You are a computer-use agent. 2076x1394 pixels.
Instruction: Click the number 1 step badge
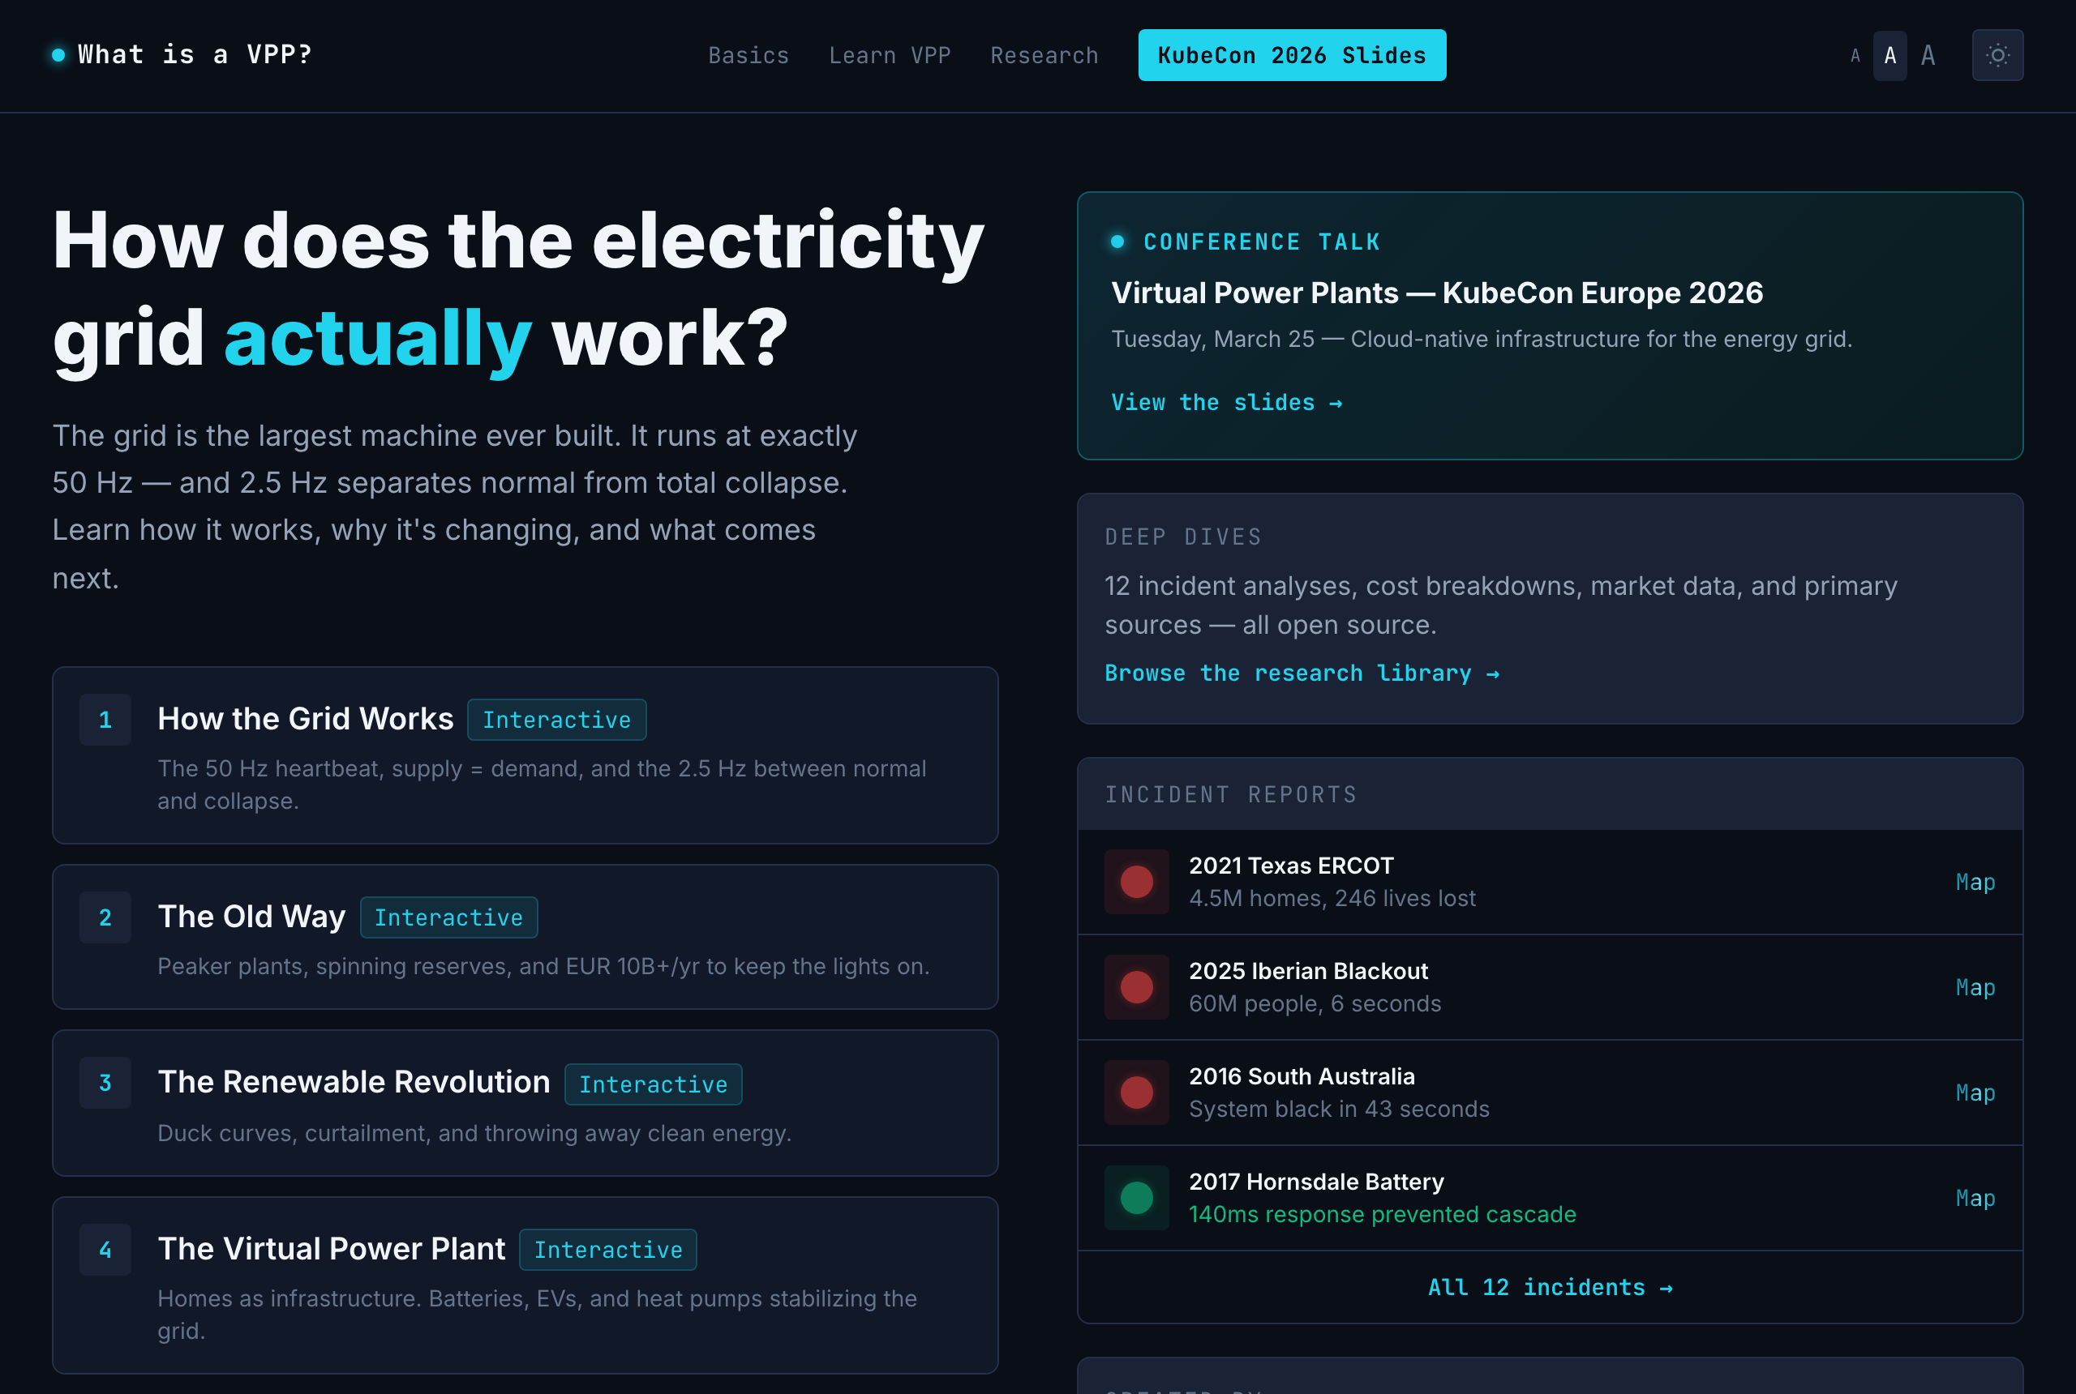105,719
